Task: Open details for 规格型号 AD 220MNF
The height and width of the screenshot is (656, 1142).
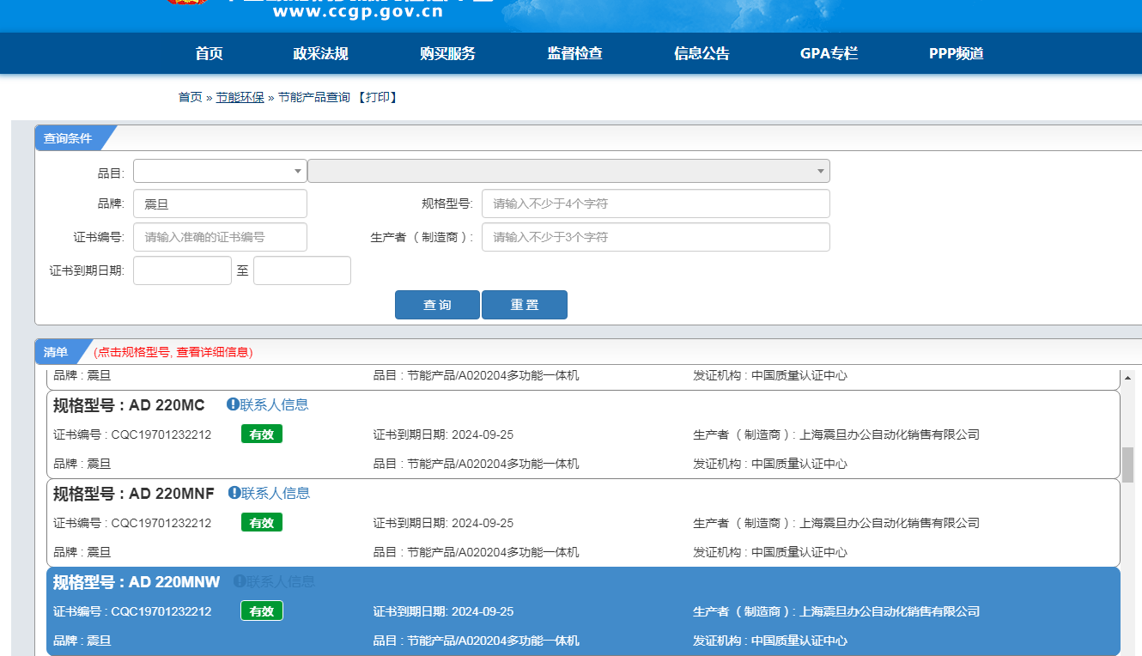Action: pos(134,494)
